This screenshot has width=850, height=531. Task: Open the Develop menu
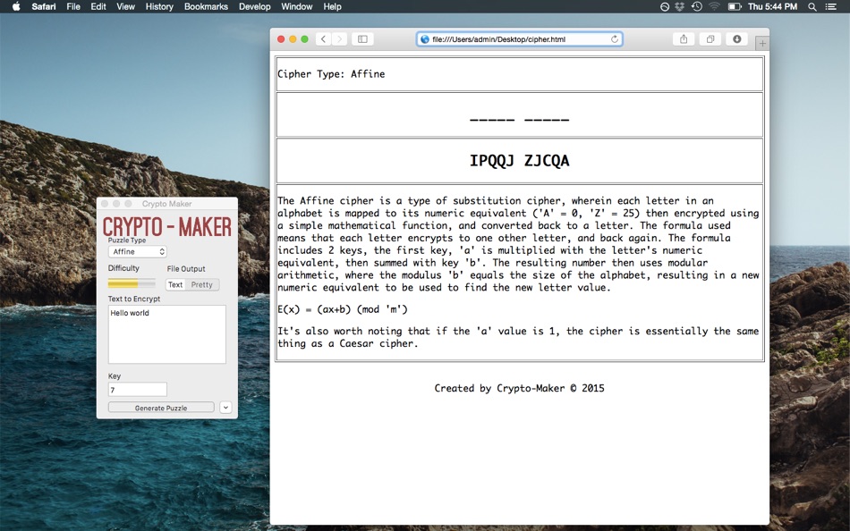click(254, 6)
